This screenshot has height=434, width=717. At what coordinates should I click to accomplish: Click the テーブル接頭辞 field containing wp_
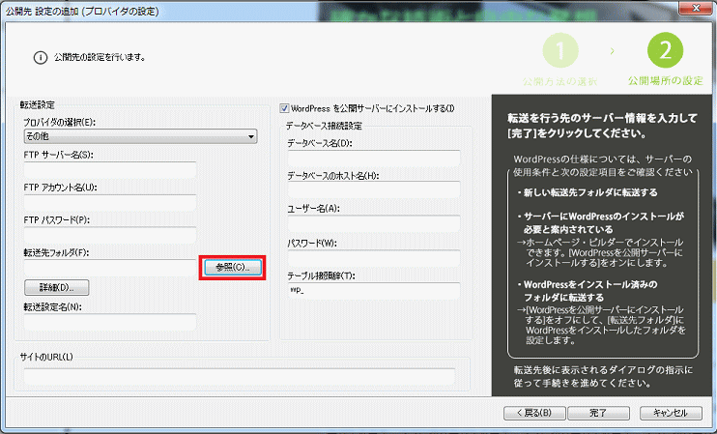[x=373, y=290]
